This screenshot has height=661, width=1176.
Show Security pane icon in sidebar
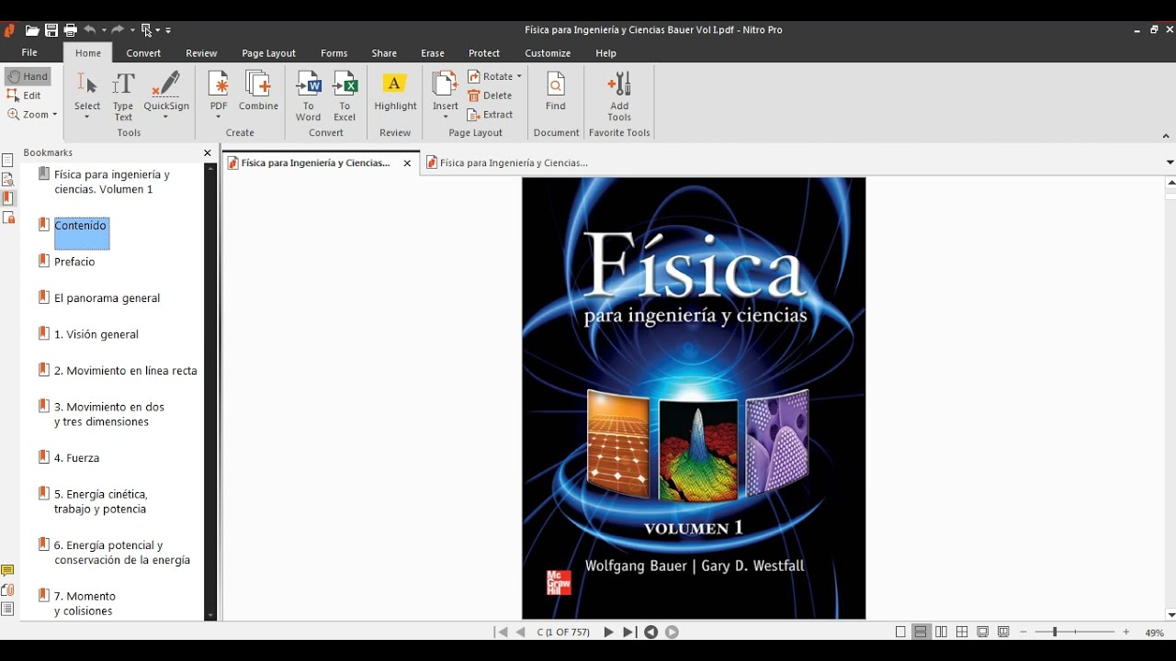click(x=8, y=218)
